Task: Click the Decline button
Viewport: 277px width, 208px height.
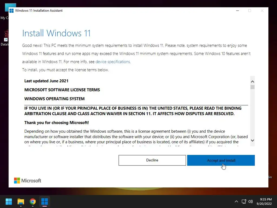Action: click(152, 160)
